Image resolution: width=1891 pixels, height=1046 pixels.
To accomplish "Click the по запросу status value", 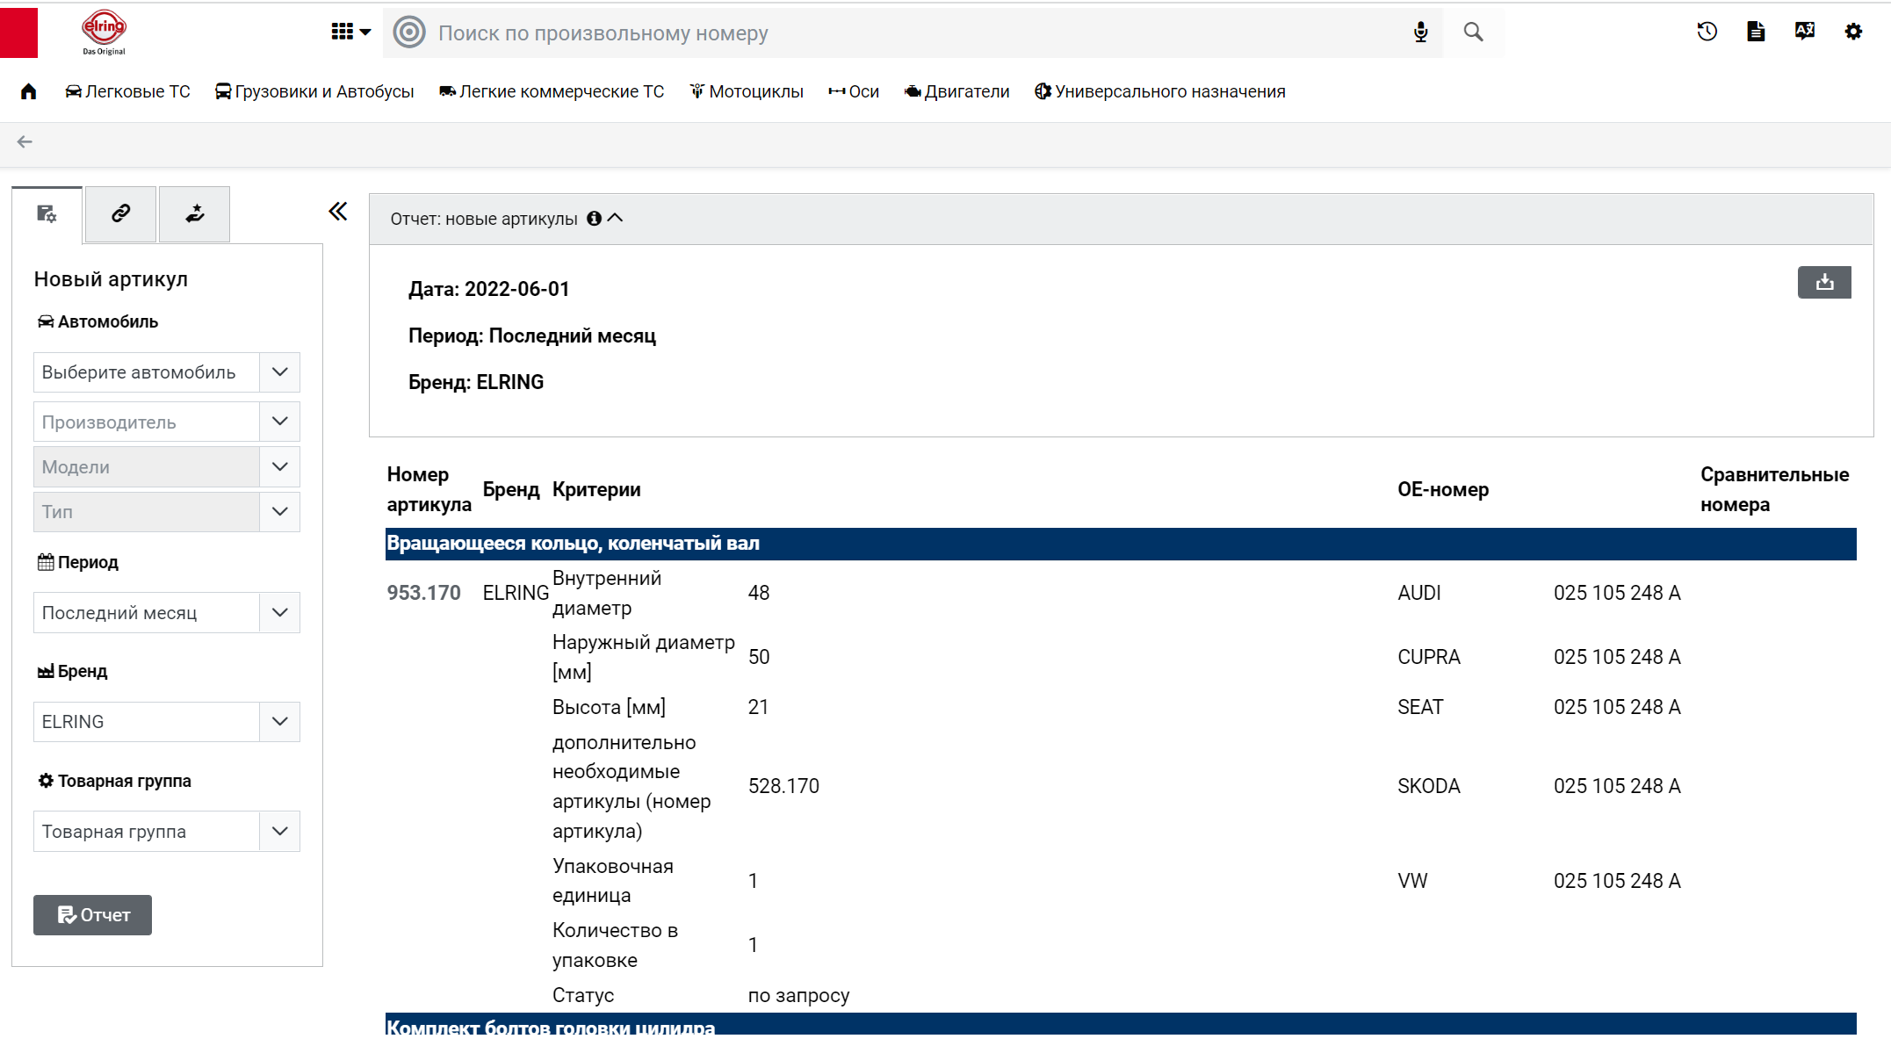I will pyautogui.click(x=798, y=995).
